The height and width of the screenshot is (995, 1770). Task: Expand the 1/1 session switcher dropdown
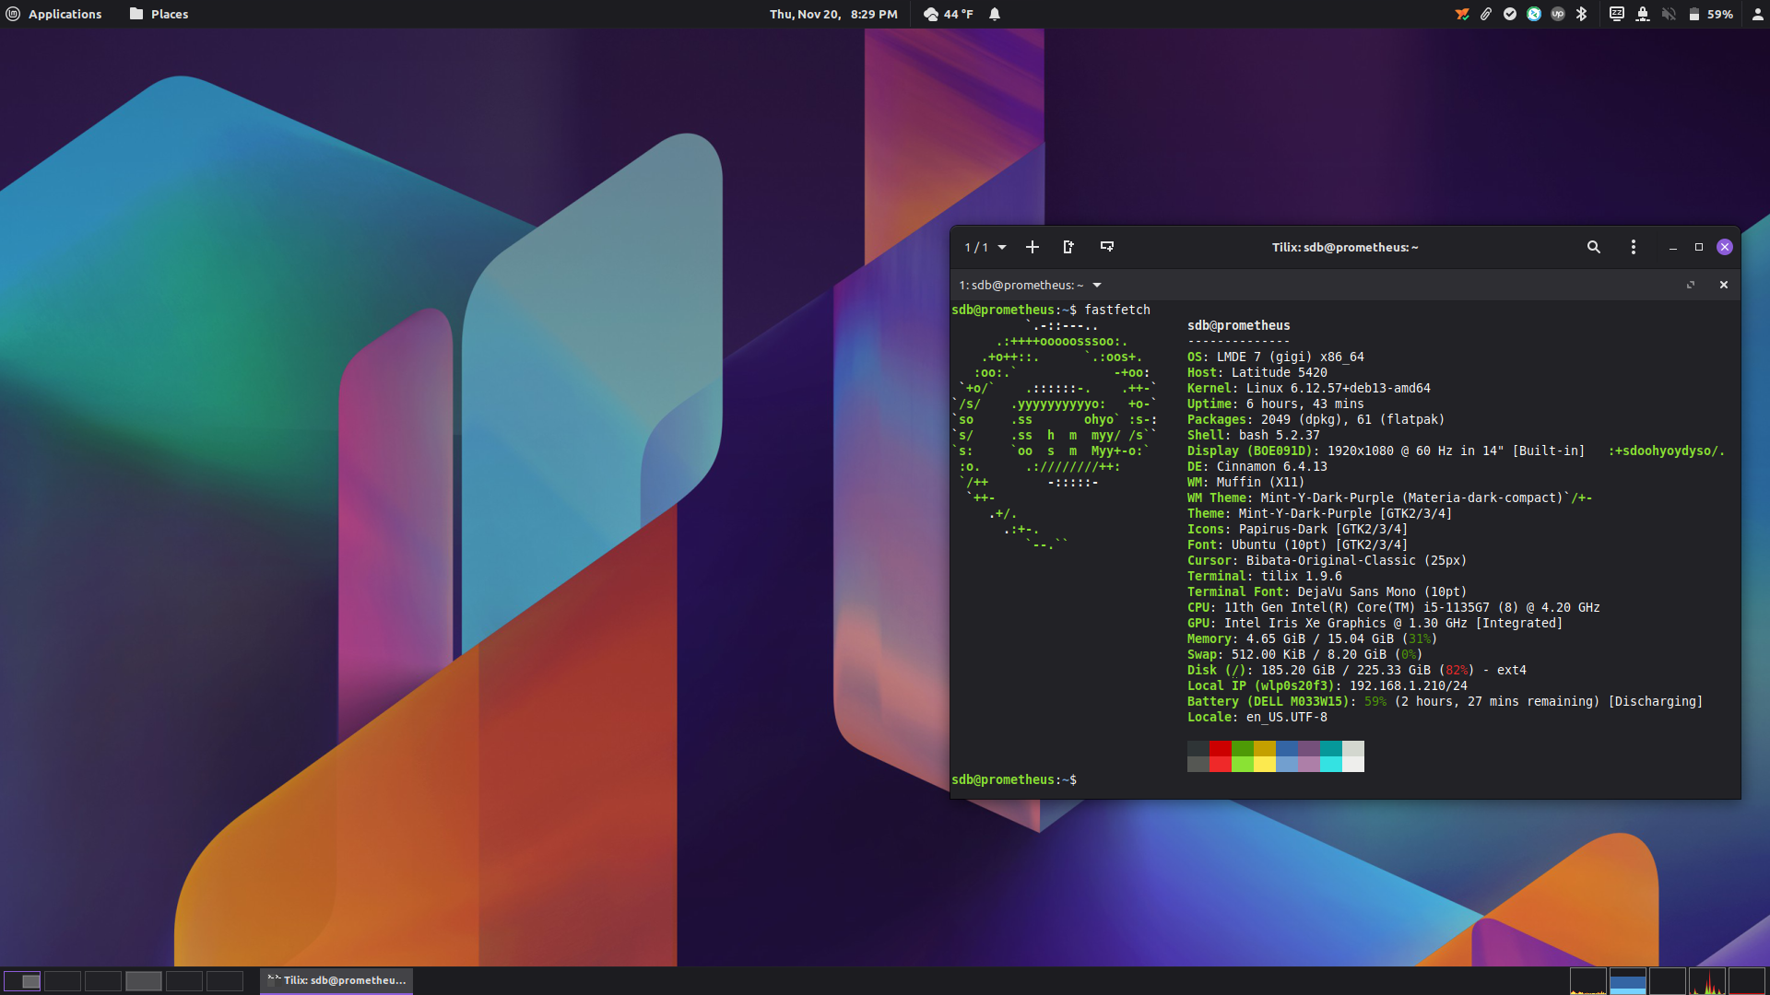983,247
